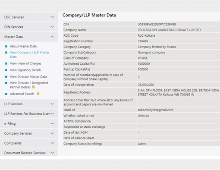Click blue bullet beside Advanced Search

pos(6,94)
